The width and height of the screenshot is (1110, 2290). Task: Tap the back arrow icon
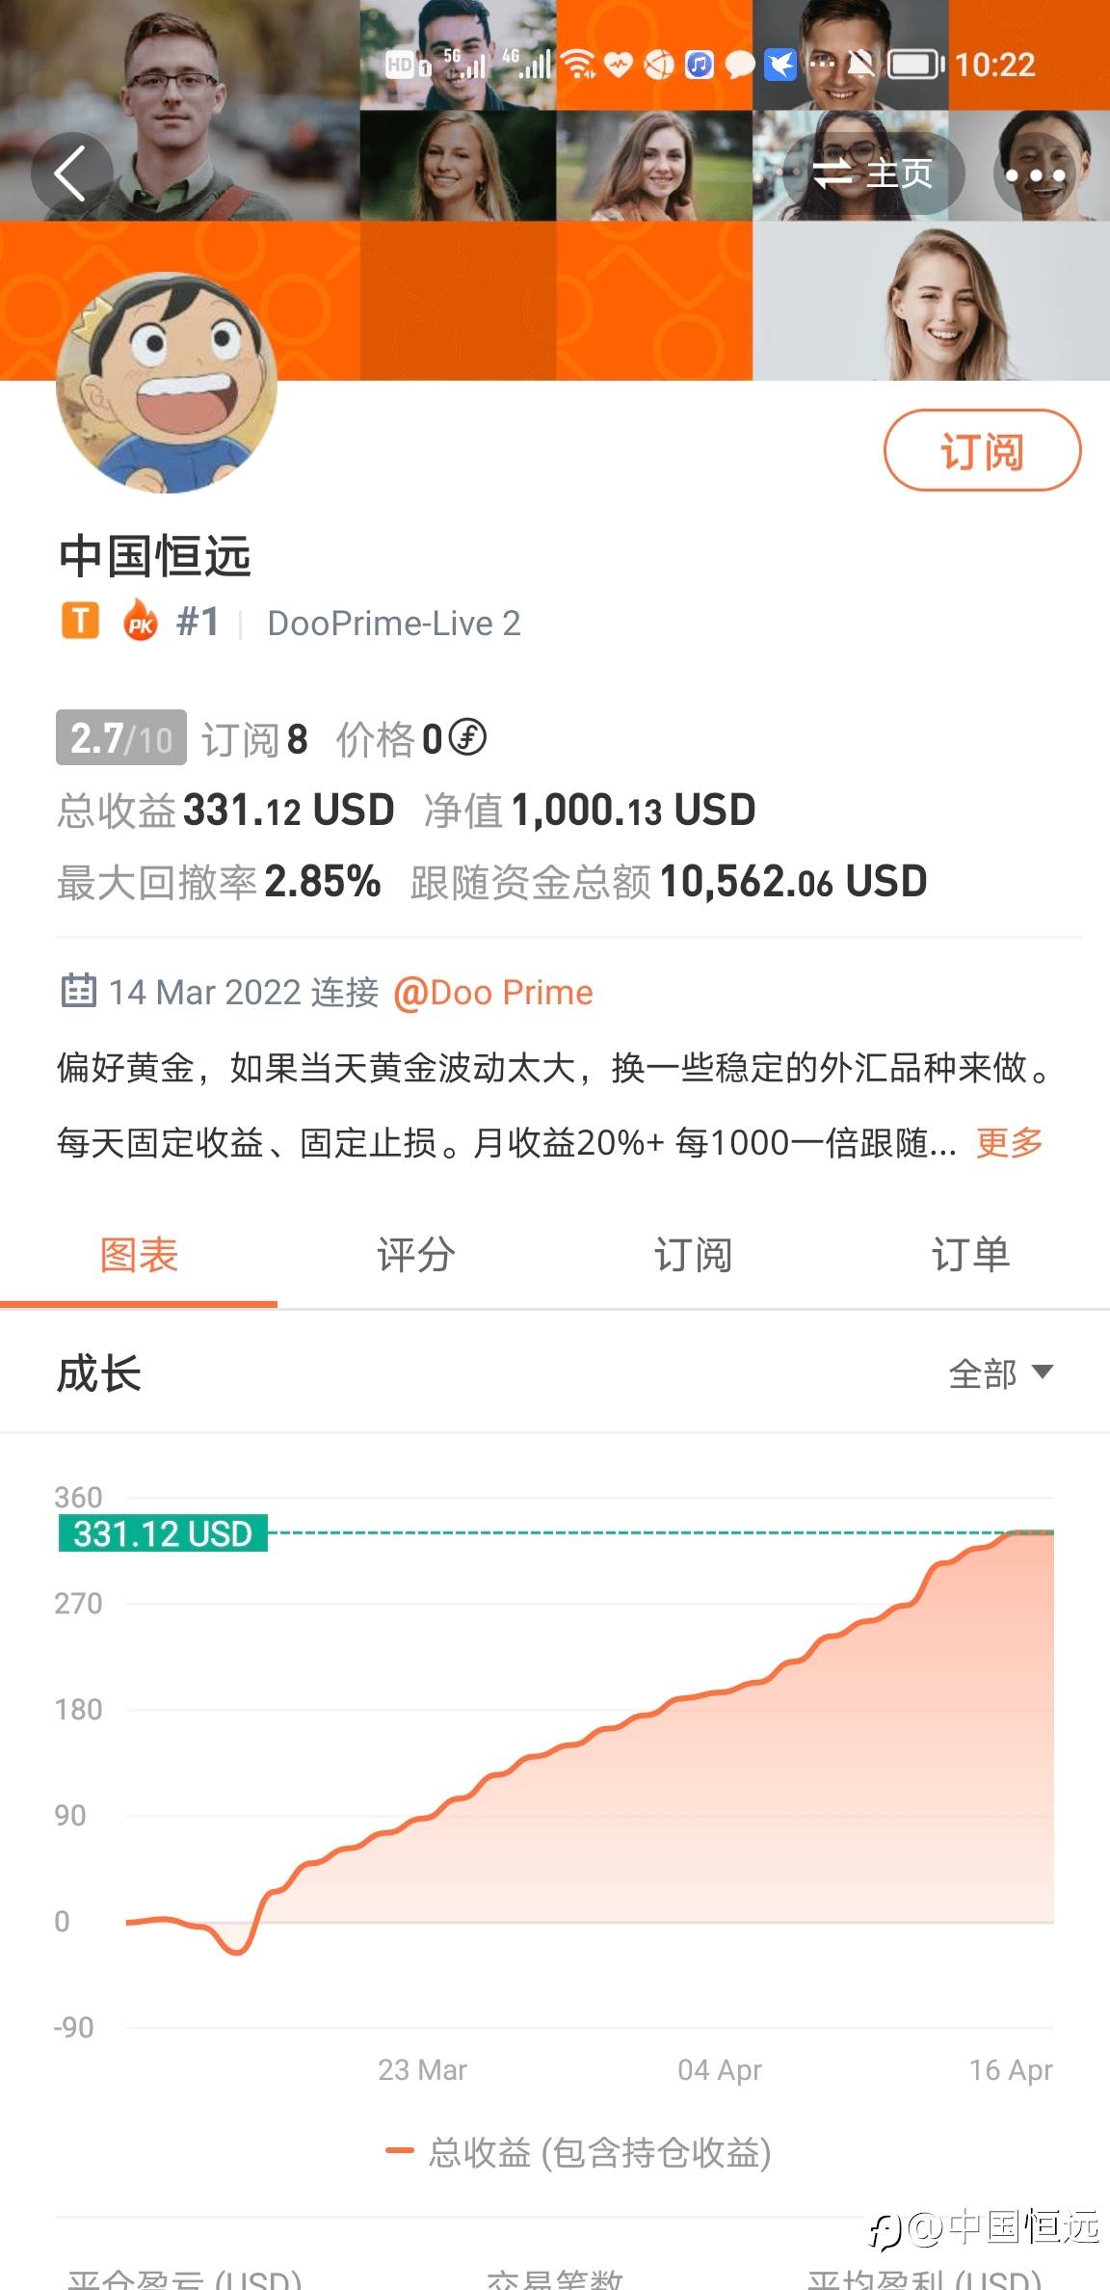71,174
